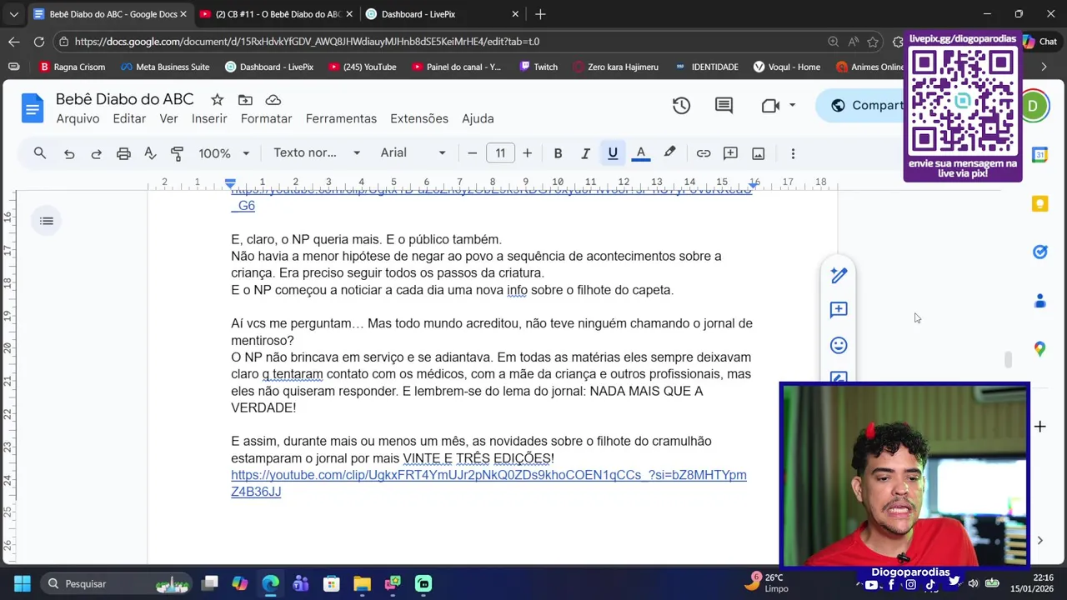The image size is (1067, 600).
Task: Open the more toolbar options menu
Action: 793,153
